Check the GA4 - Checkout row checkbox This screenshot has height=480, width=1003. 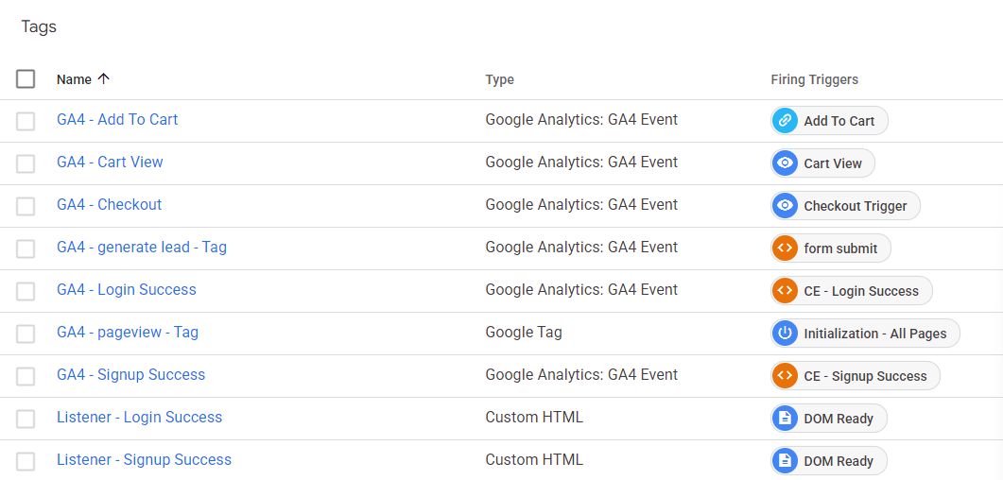click(x=26, y=206)
